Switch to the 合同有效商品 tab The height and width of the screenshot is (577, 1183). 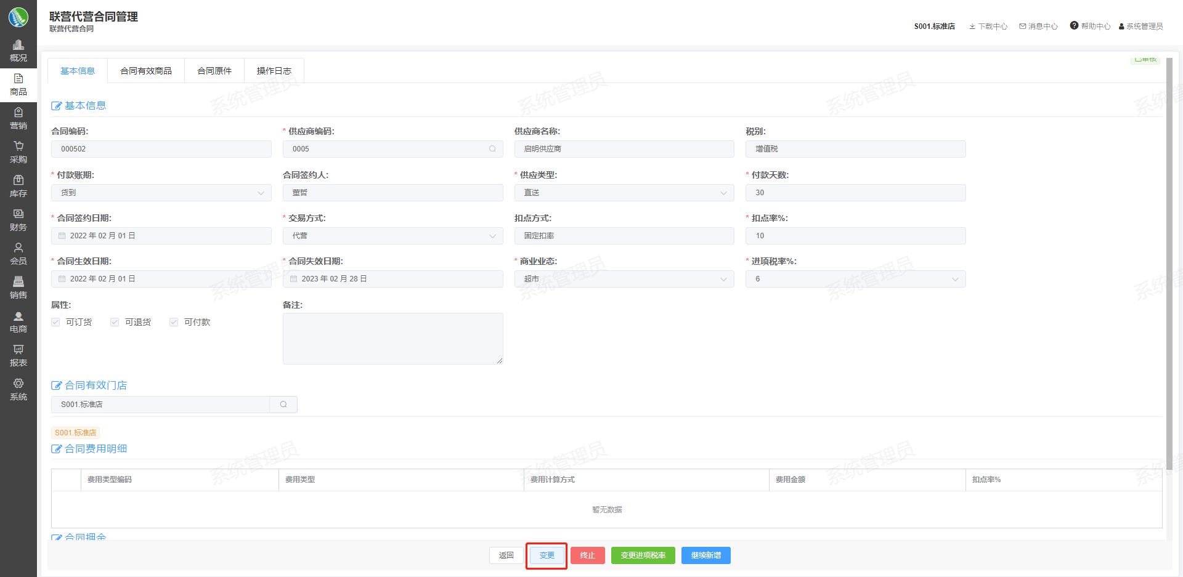click(x=146, y=71)
